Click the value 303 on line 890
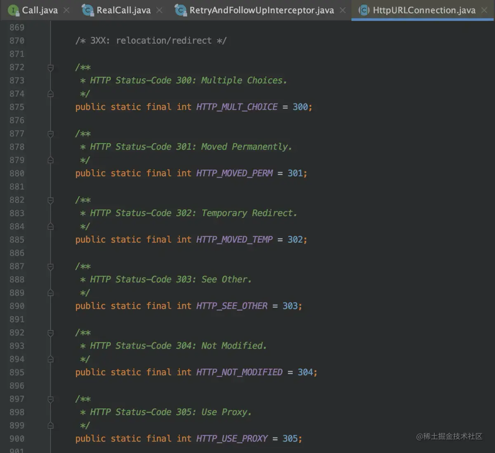Screen dimensions: 495x453 (x=290, y=306)
